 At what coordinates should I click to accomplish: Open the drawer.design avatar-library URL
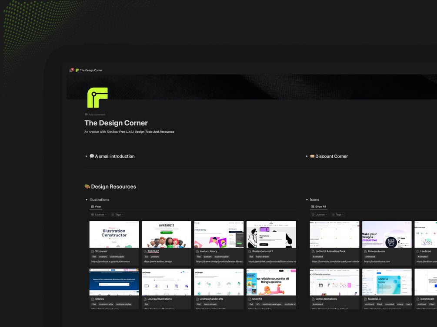click(219, 262)
